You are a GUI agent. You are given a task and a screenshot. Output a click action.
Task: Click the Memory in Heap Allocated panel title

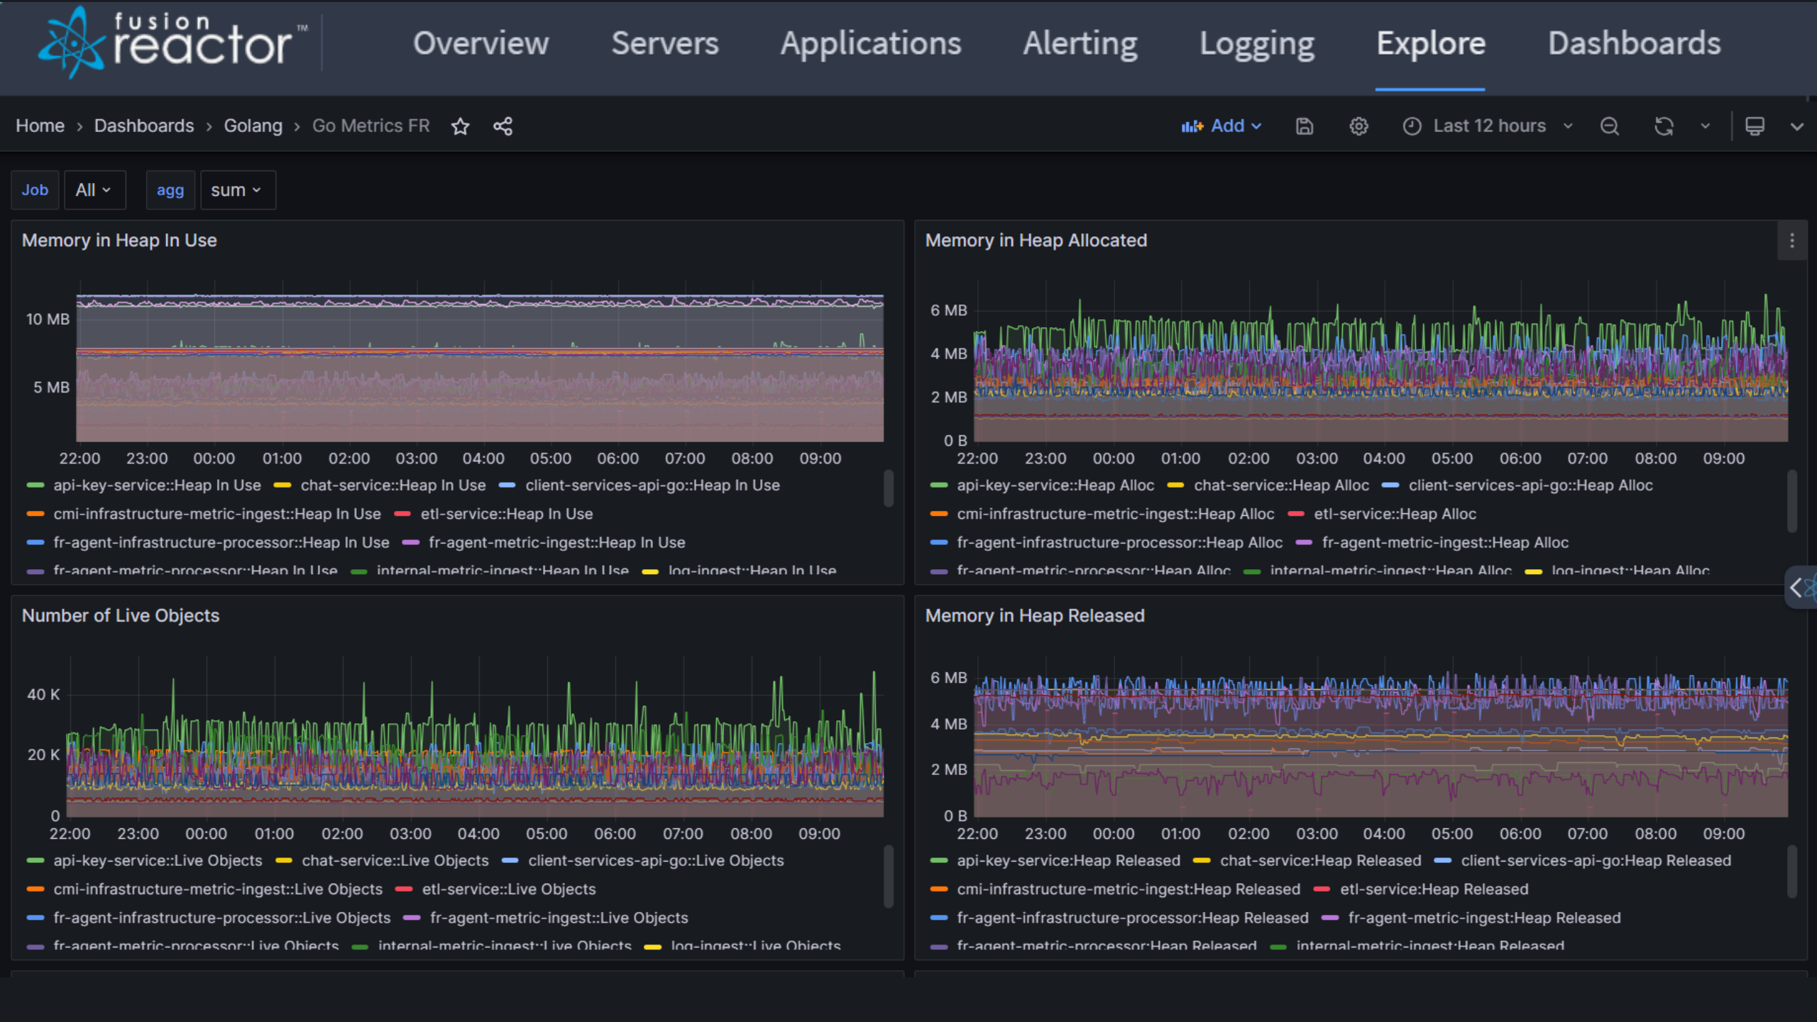pos(1036,241)
